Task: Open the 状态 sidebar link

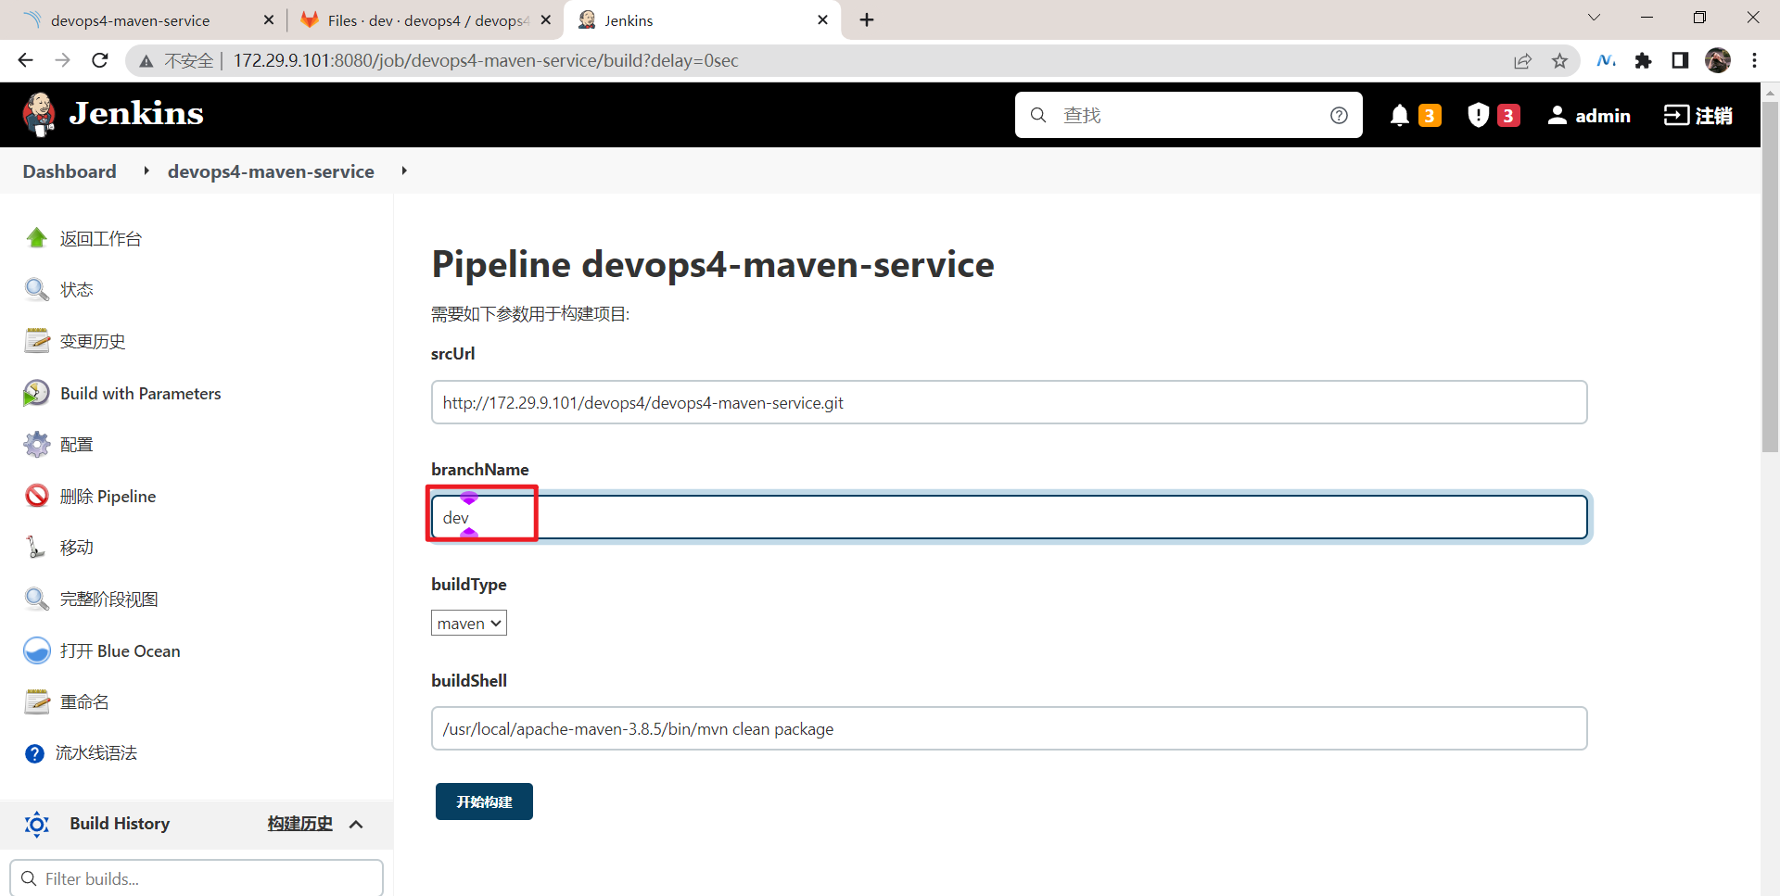Action: [x=77, y=290]
